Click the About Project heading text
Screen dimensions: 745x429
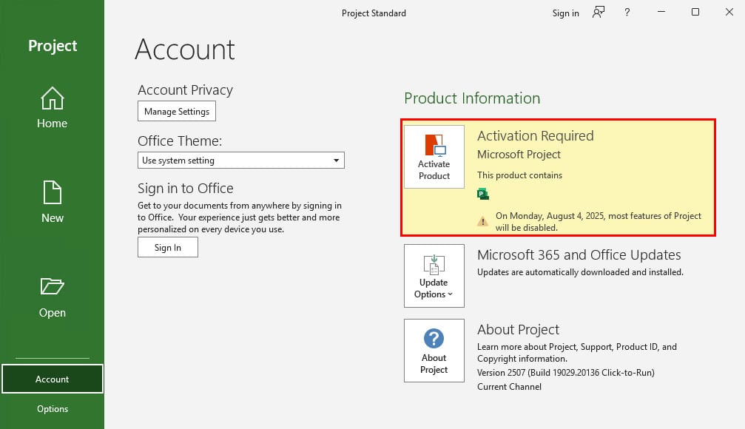click(518, 330)
